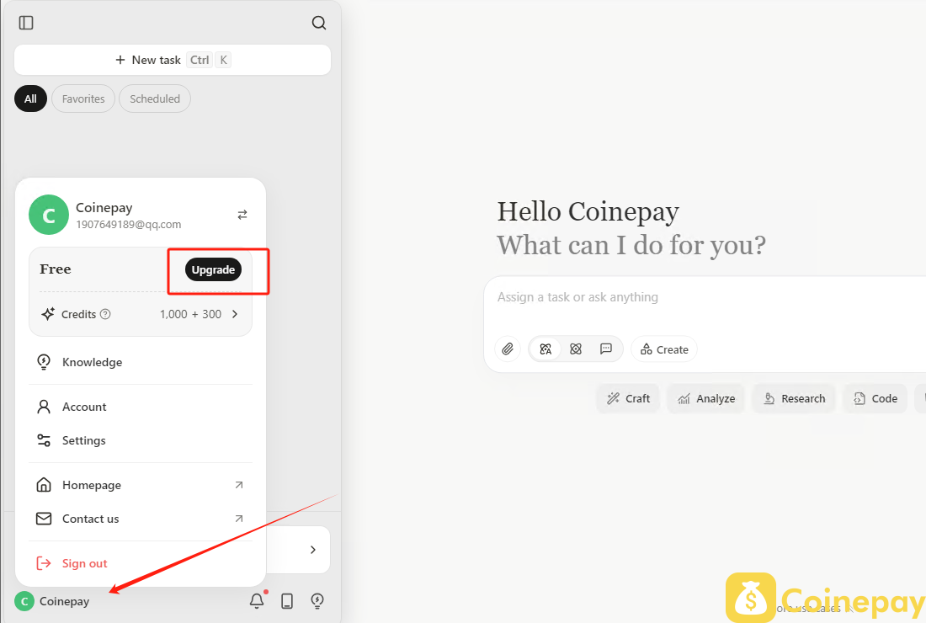
Task: Open Settings from the profile menu
Action: (141, 440)
